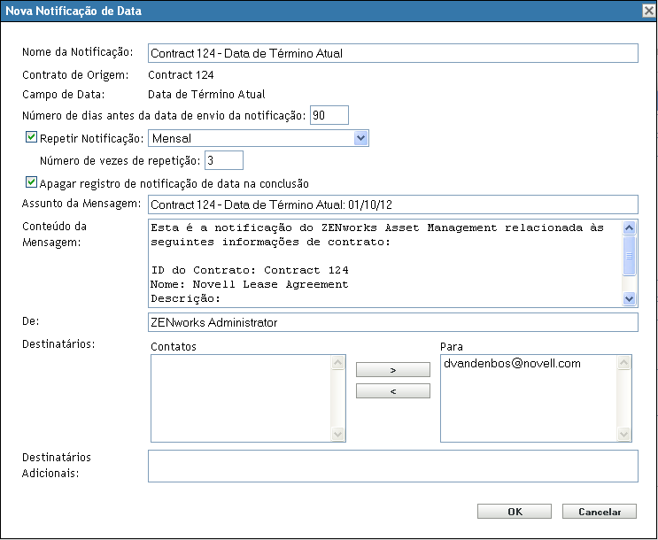Click the Para list scroll-up arrow
This screenshot has height=540, width=658.
[625, 363]
